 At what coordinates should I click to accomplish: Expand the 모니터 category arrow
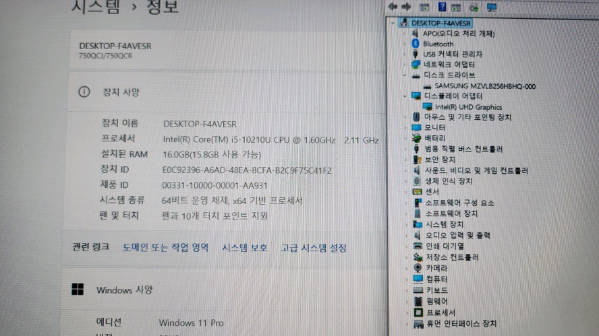pyautogui.click(x=405, y=127)
